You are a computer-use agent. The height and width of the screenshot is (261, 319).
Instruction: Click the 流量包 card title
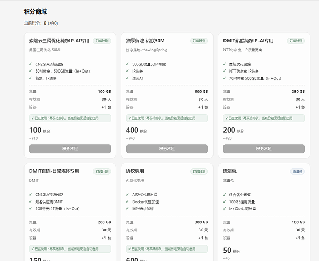[x=230, y=171]
